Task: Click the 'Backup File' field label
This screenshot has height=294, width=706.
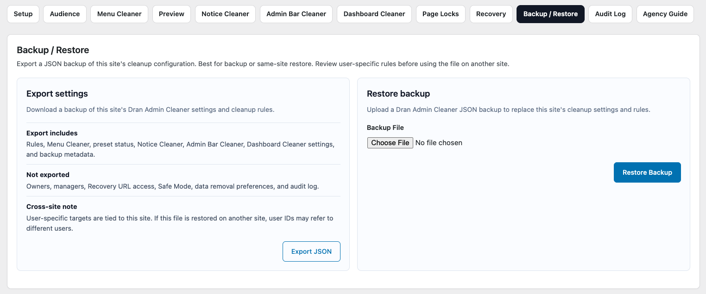Action: (x=385, y=128)
